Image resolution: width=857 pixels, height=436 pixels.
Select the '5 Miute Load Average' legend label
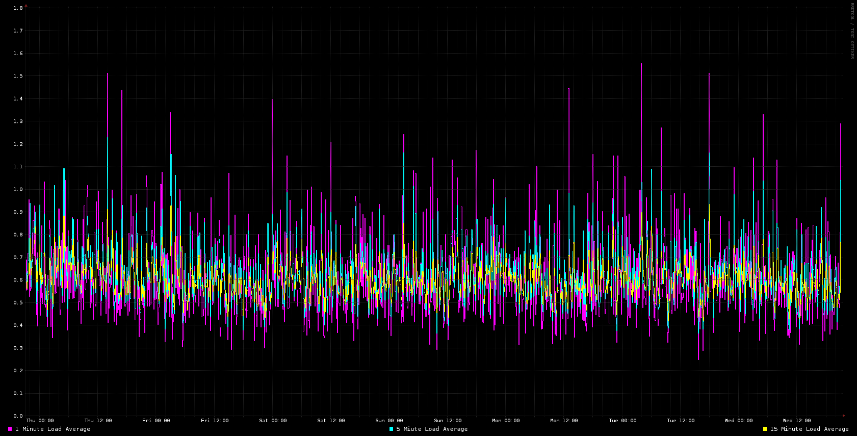(432, 429)
